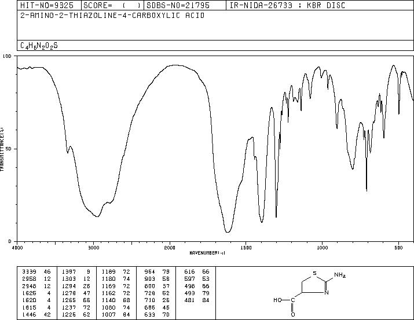Click the 1397 peak table entry
Screen dimensions: 414x320
[76, 271]
